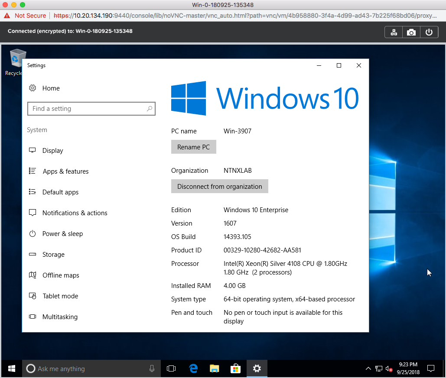446x378 pixels.
Task: Select Default apps in sidebar
Action: 60,192
